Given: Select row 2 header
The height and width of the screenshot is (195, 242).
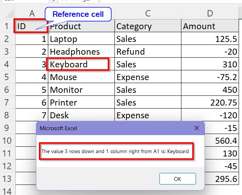Looking at the screenshot, I should point(6,39).
